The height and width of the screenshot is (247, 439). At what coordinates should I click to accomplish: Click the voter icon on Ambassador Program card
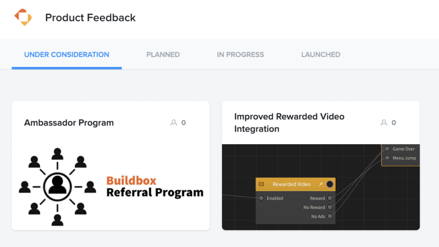174,123
